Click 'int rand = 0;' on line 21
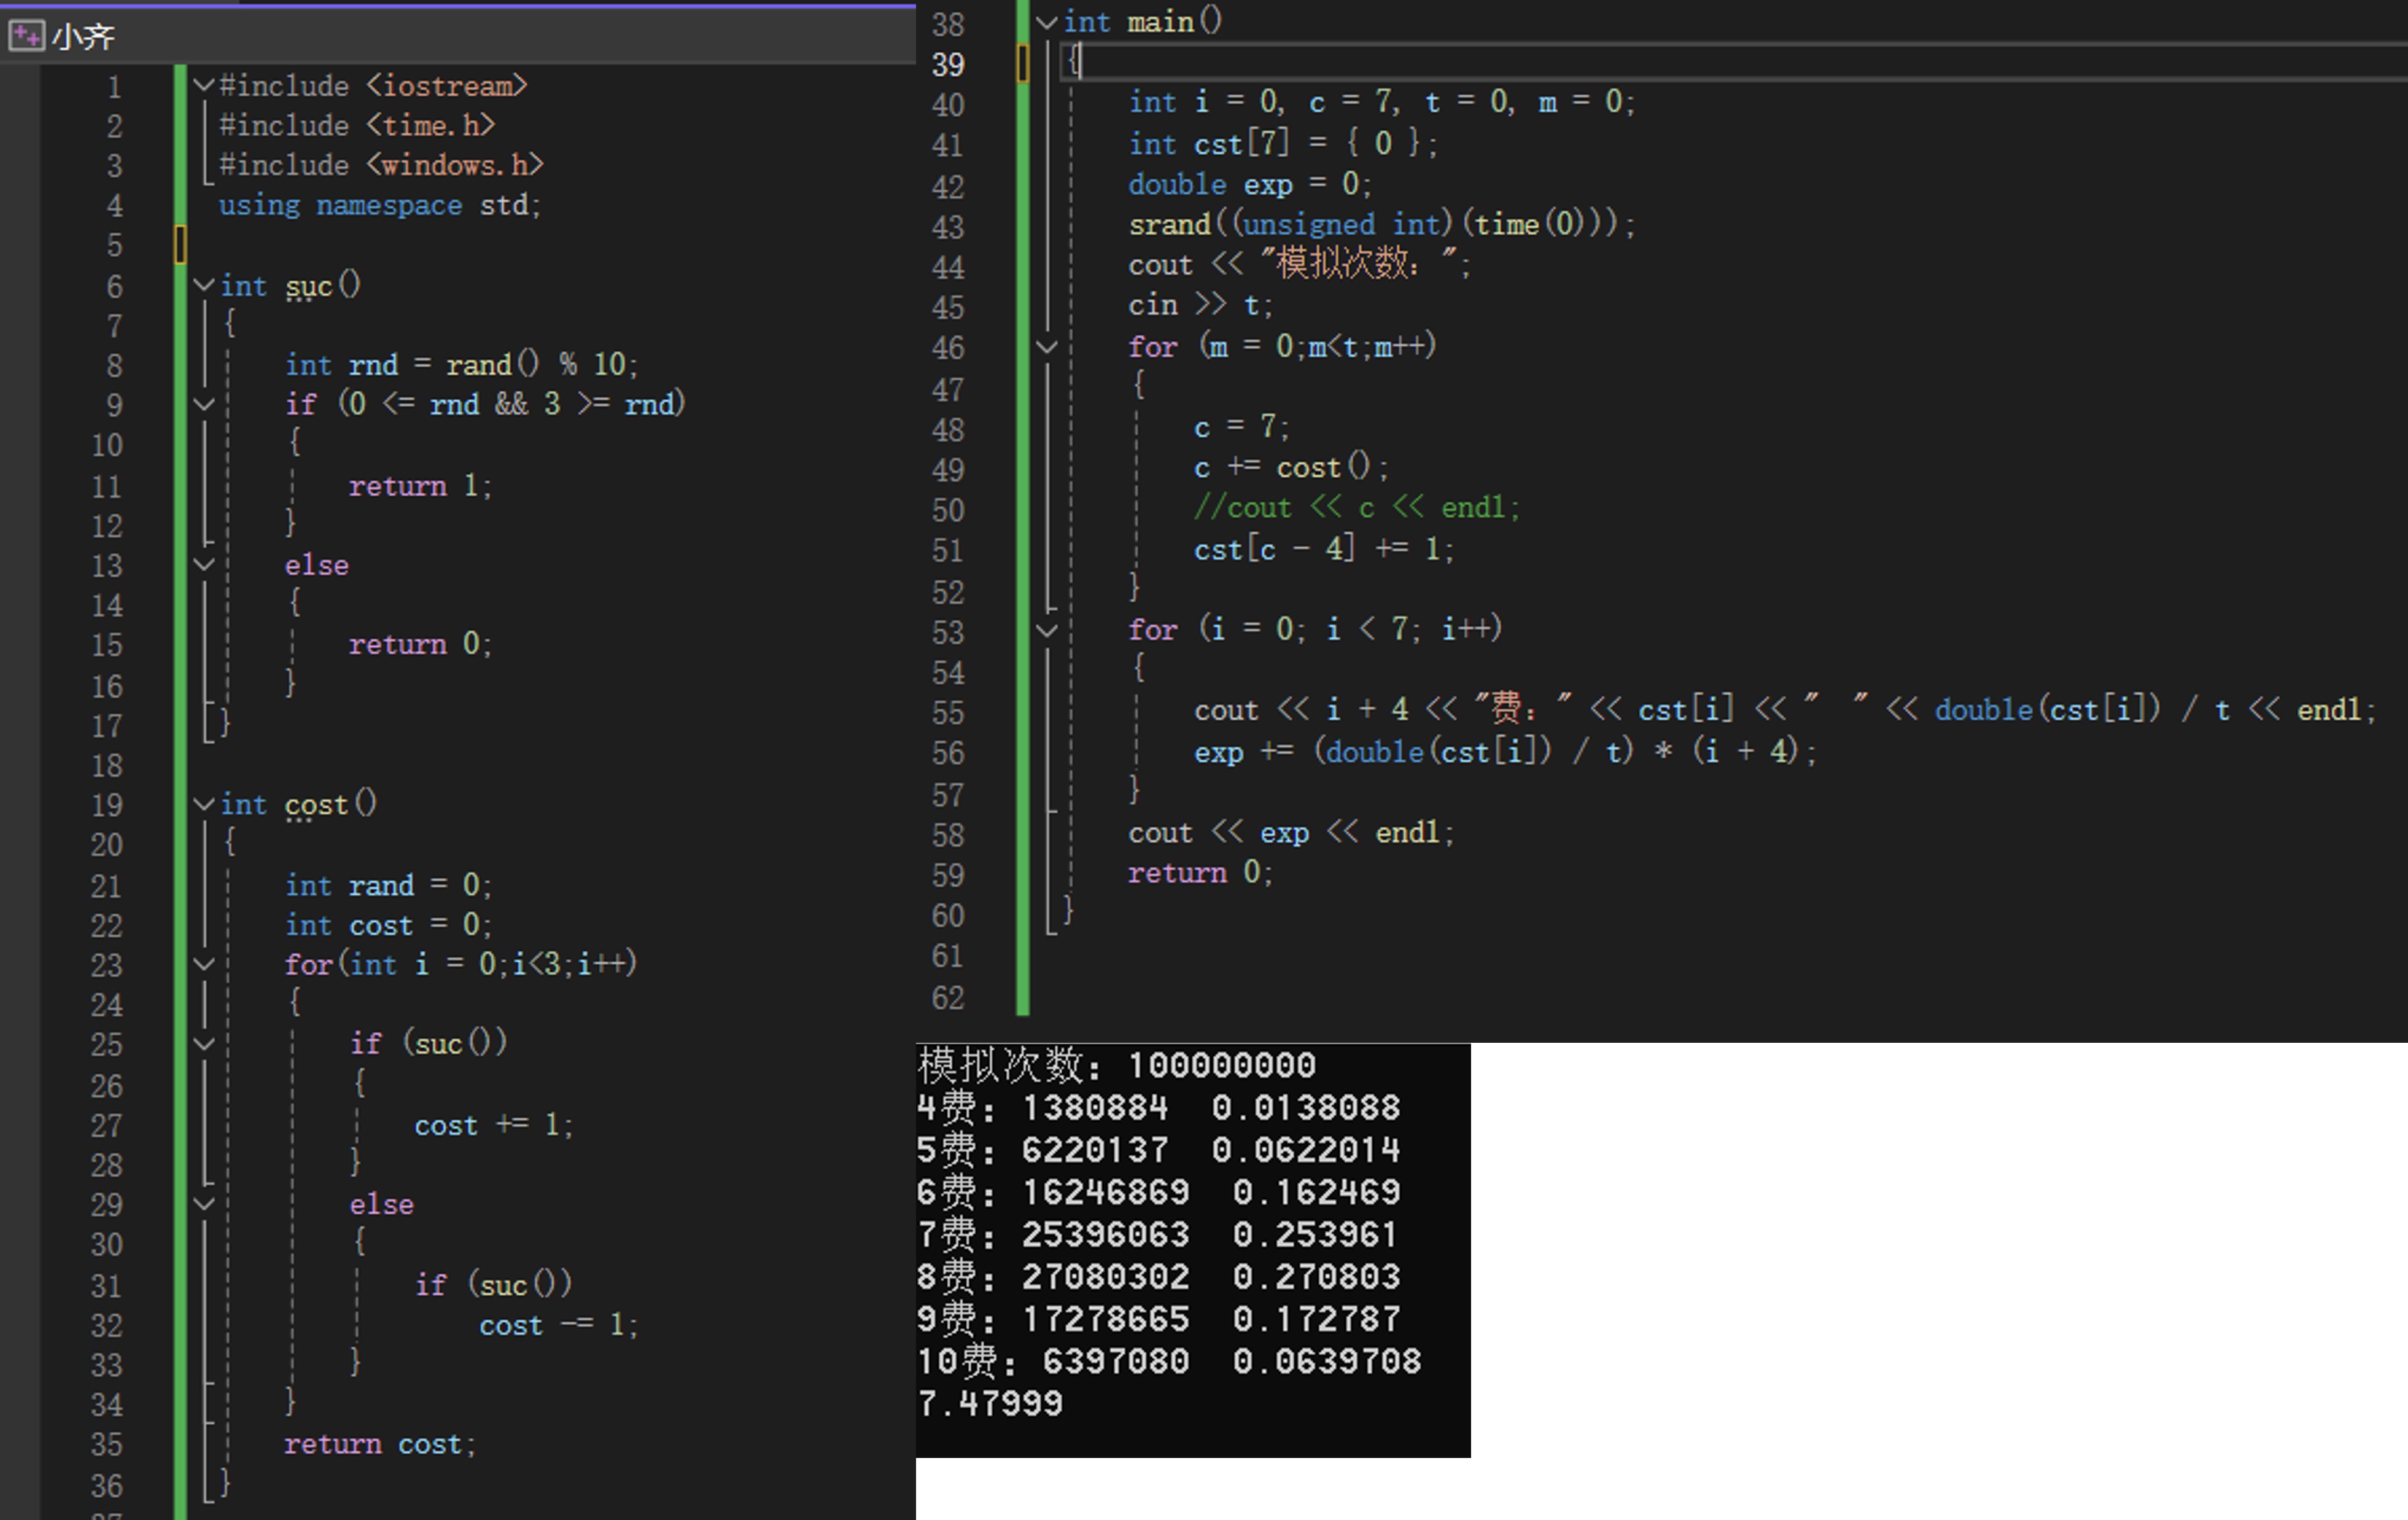Image resolution: width=2408 pixels, height=1520 pixels. pyautogui.click(x=388, y=885)
